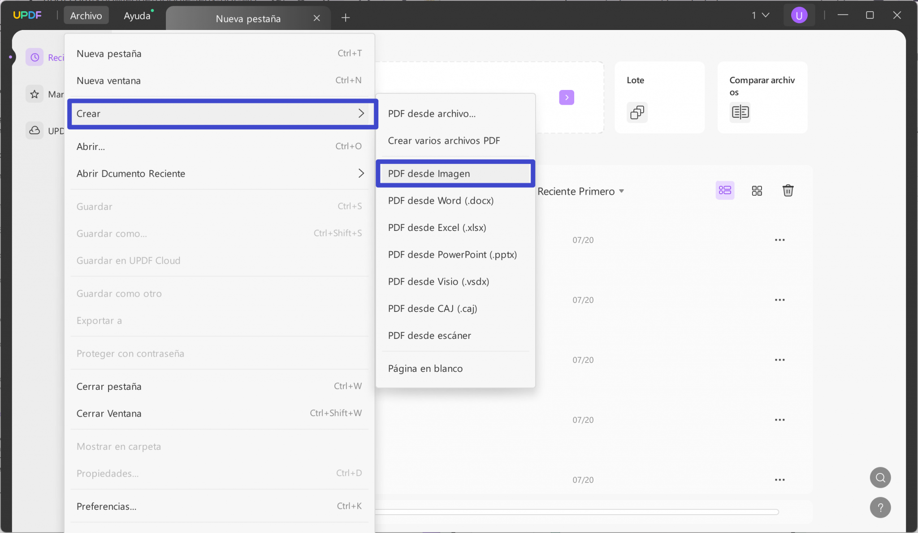Click the search magnifier button
Image resolution: width=918 pixels, height=533 pixels.
pos(880,478)
